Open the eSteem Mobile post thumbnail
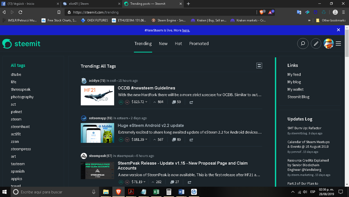Viewport: 349px width, 197px height. point(97,133)
